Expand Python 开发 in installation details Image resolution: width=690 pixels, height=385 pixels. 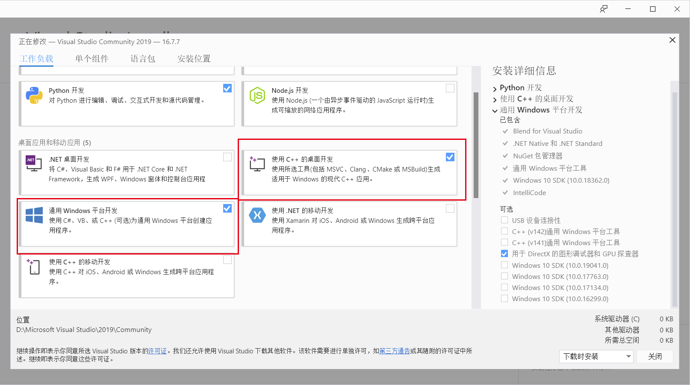[x=495, y=89]
